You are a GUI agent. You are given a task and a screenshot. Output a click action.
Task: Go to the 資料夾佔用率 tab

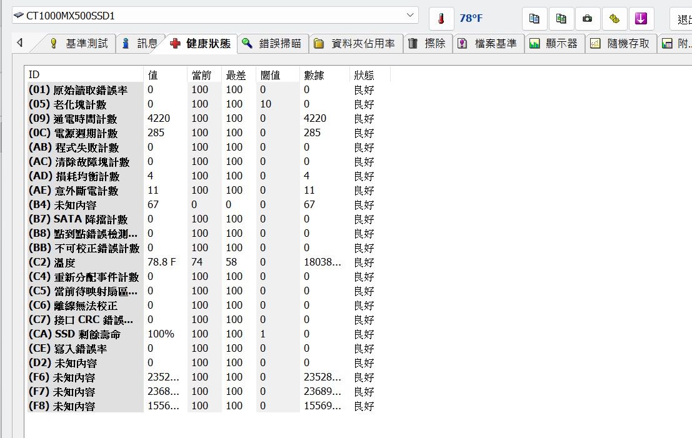click(355, 44)
